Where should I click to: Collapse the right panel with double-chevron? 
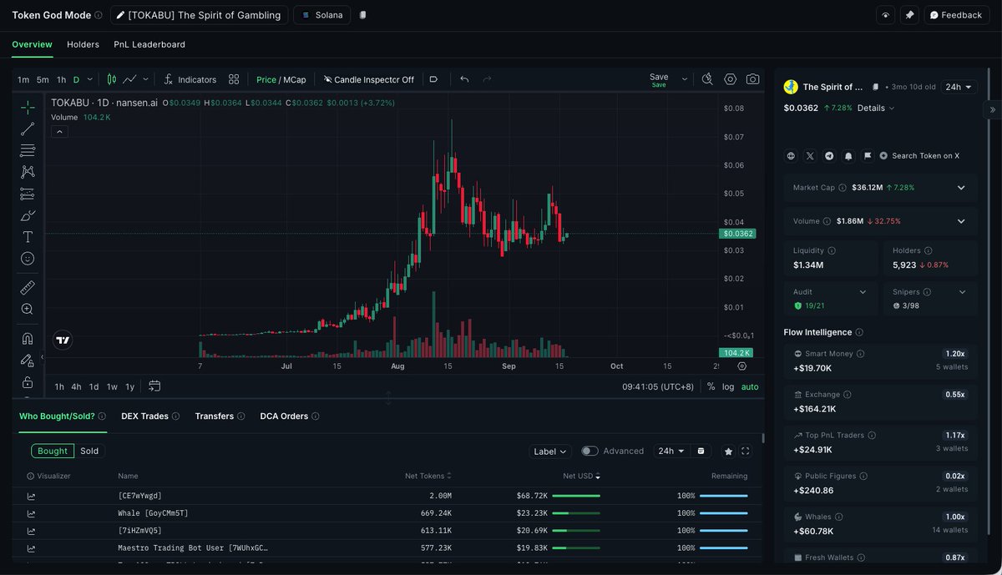click(993, 109)
